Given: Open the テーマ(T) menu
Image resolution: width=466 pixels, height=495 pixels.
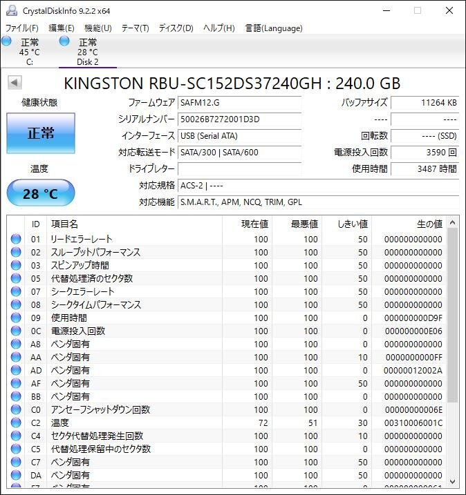Looking at the screenshot, I should coord(135,28).
